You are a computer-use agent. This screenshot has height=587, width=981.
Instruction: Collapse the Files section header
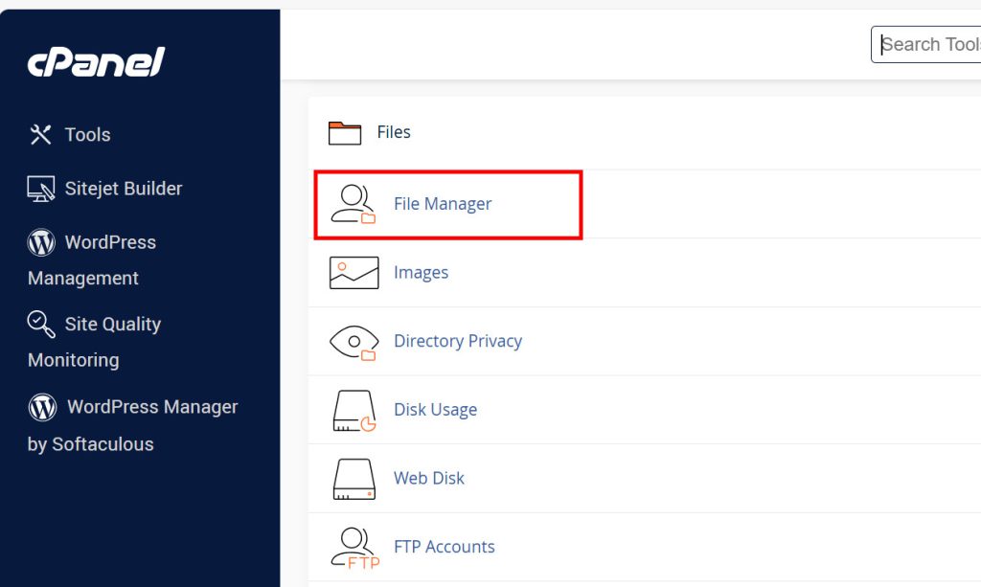point(394,132)
